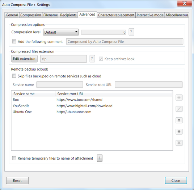Move service down with arrow icon
The image size is (194, 190).
point(179,132)
